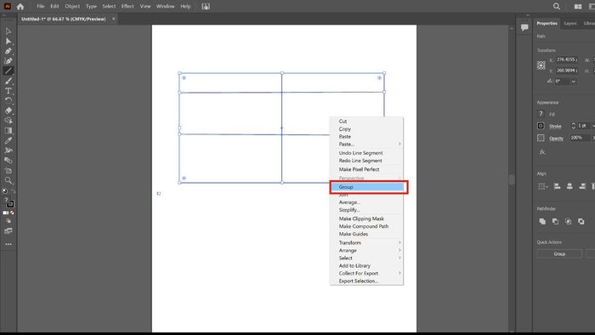Screen dimensions: 595x335
Task: Click the Stroke swatch in Properties
Action: point(541,126)
